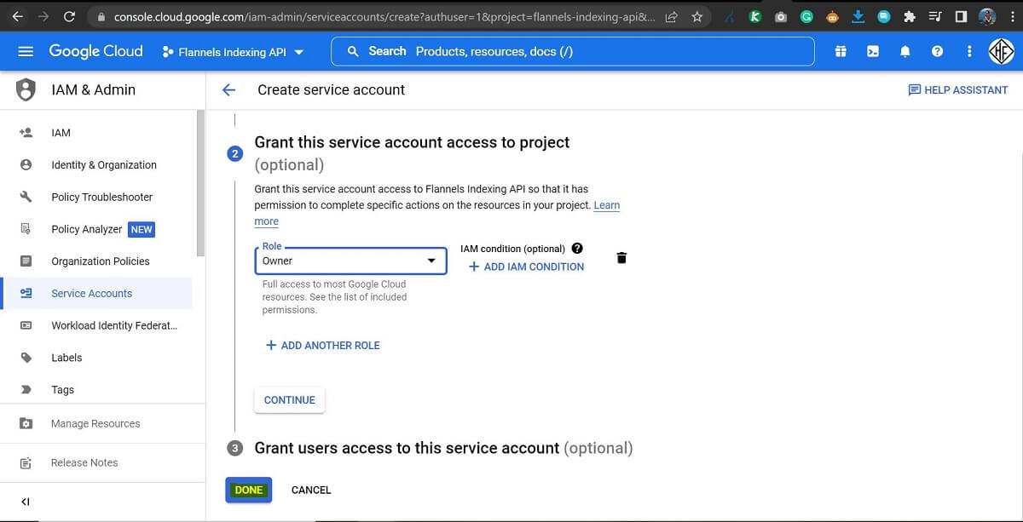Open the HF account avatar
Viewport: 1023px width, 522px height.
click(1001, 51)
